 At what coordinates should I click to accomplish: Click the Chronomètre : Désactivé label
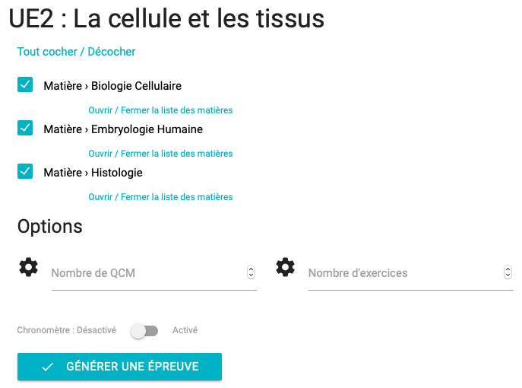(x=67, y=330)
